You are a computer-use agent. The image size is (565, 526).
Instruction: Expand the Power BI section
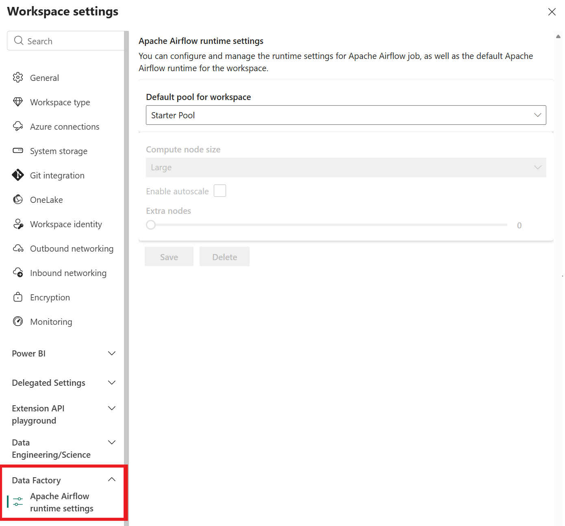coord(112,354)
